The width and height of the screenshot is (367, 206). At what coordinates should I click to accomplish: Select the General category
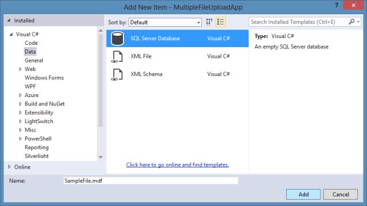(x=34, y=61)
